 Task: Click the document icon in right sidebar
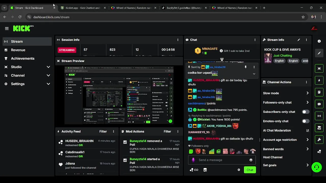point(319,92)
